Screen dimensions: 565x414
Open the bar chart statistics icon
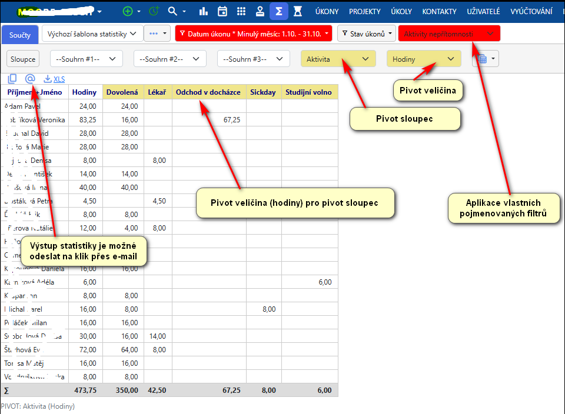coord(204,11)
